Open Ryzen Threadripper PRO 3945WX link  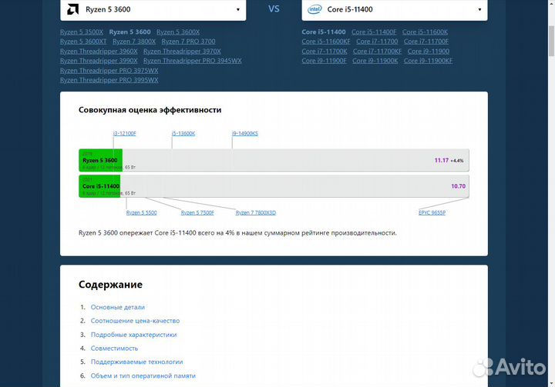[193, 61]
